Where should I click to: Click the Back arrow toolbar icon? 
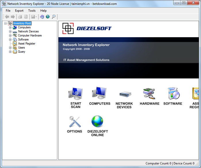tap(7, 17)
